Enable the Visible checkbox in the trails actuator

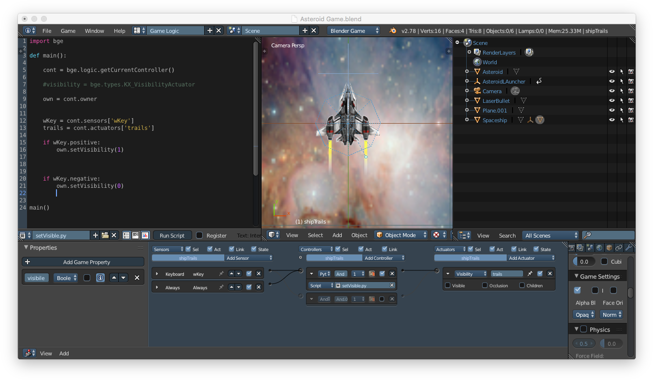(x=448, y=285)
